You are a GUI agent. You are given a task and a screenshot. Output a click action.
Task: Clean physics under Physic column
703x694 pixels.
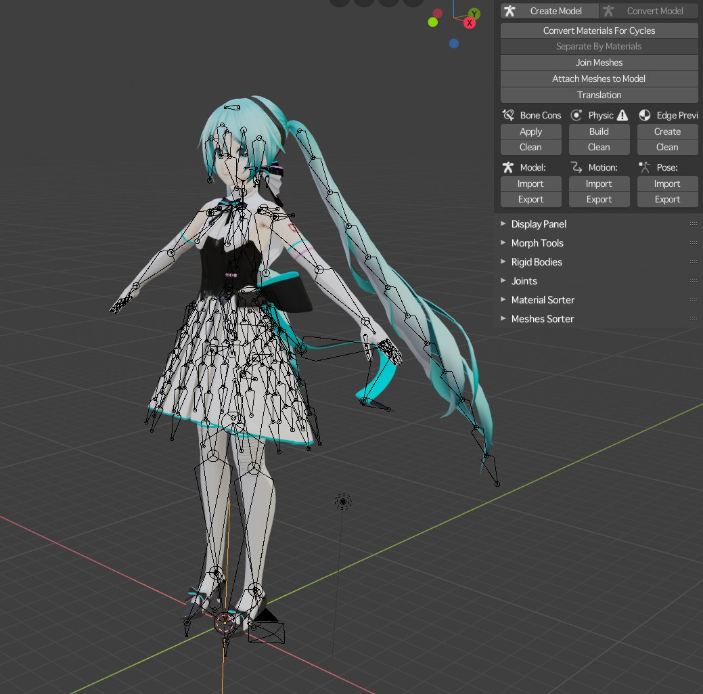click(599, 147)
